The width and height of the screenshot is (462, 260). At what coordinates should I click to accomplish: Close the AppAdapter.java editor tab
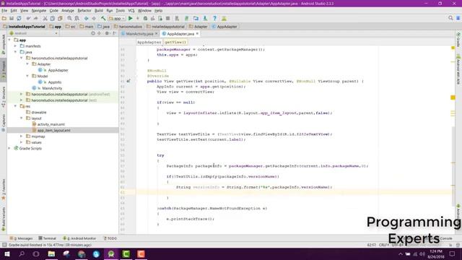[197, 34]
